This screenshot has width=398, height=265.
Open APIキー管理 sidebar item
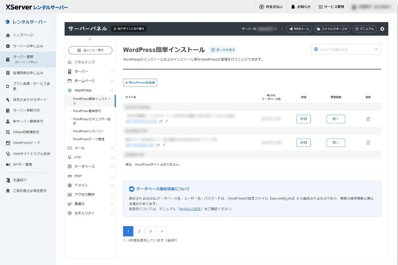pyautogui.click(x=28, y=165)
